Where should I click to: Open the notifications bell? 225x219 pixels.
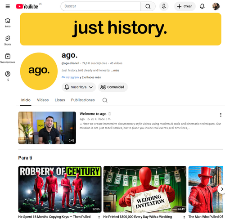202,6
